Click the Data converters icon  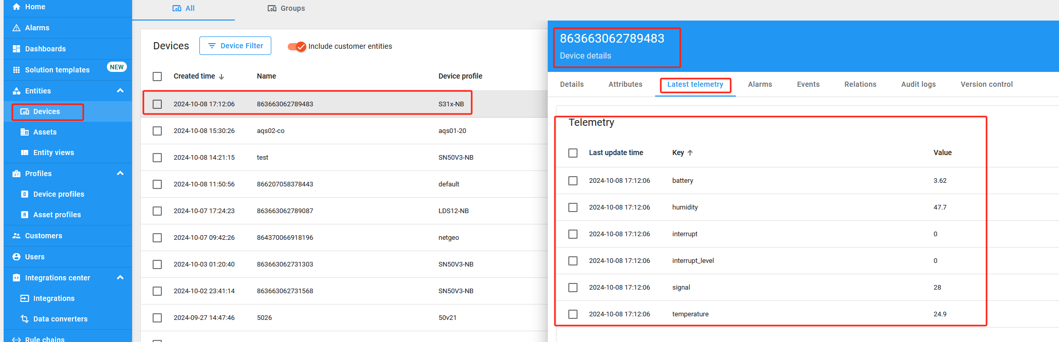tap(25, 319)
